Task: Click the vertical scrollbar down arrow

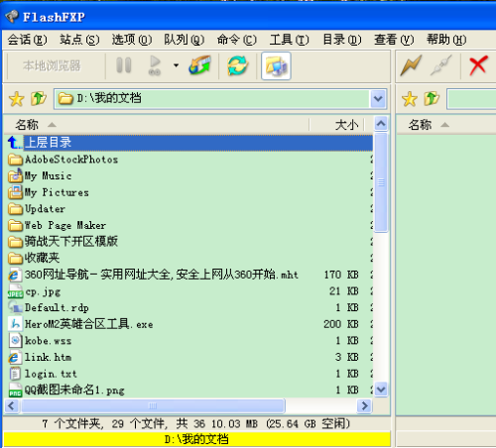Action: point(381,390)
